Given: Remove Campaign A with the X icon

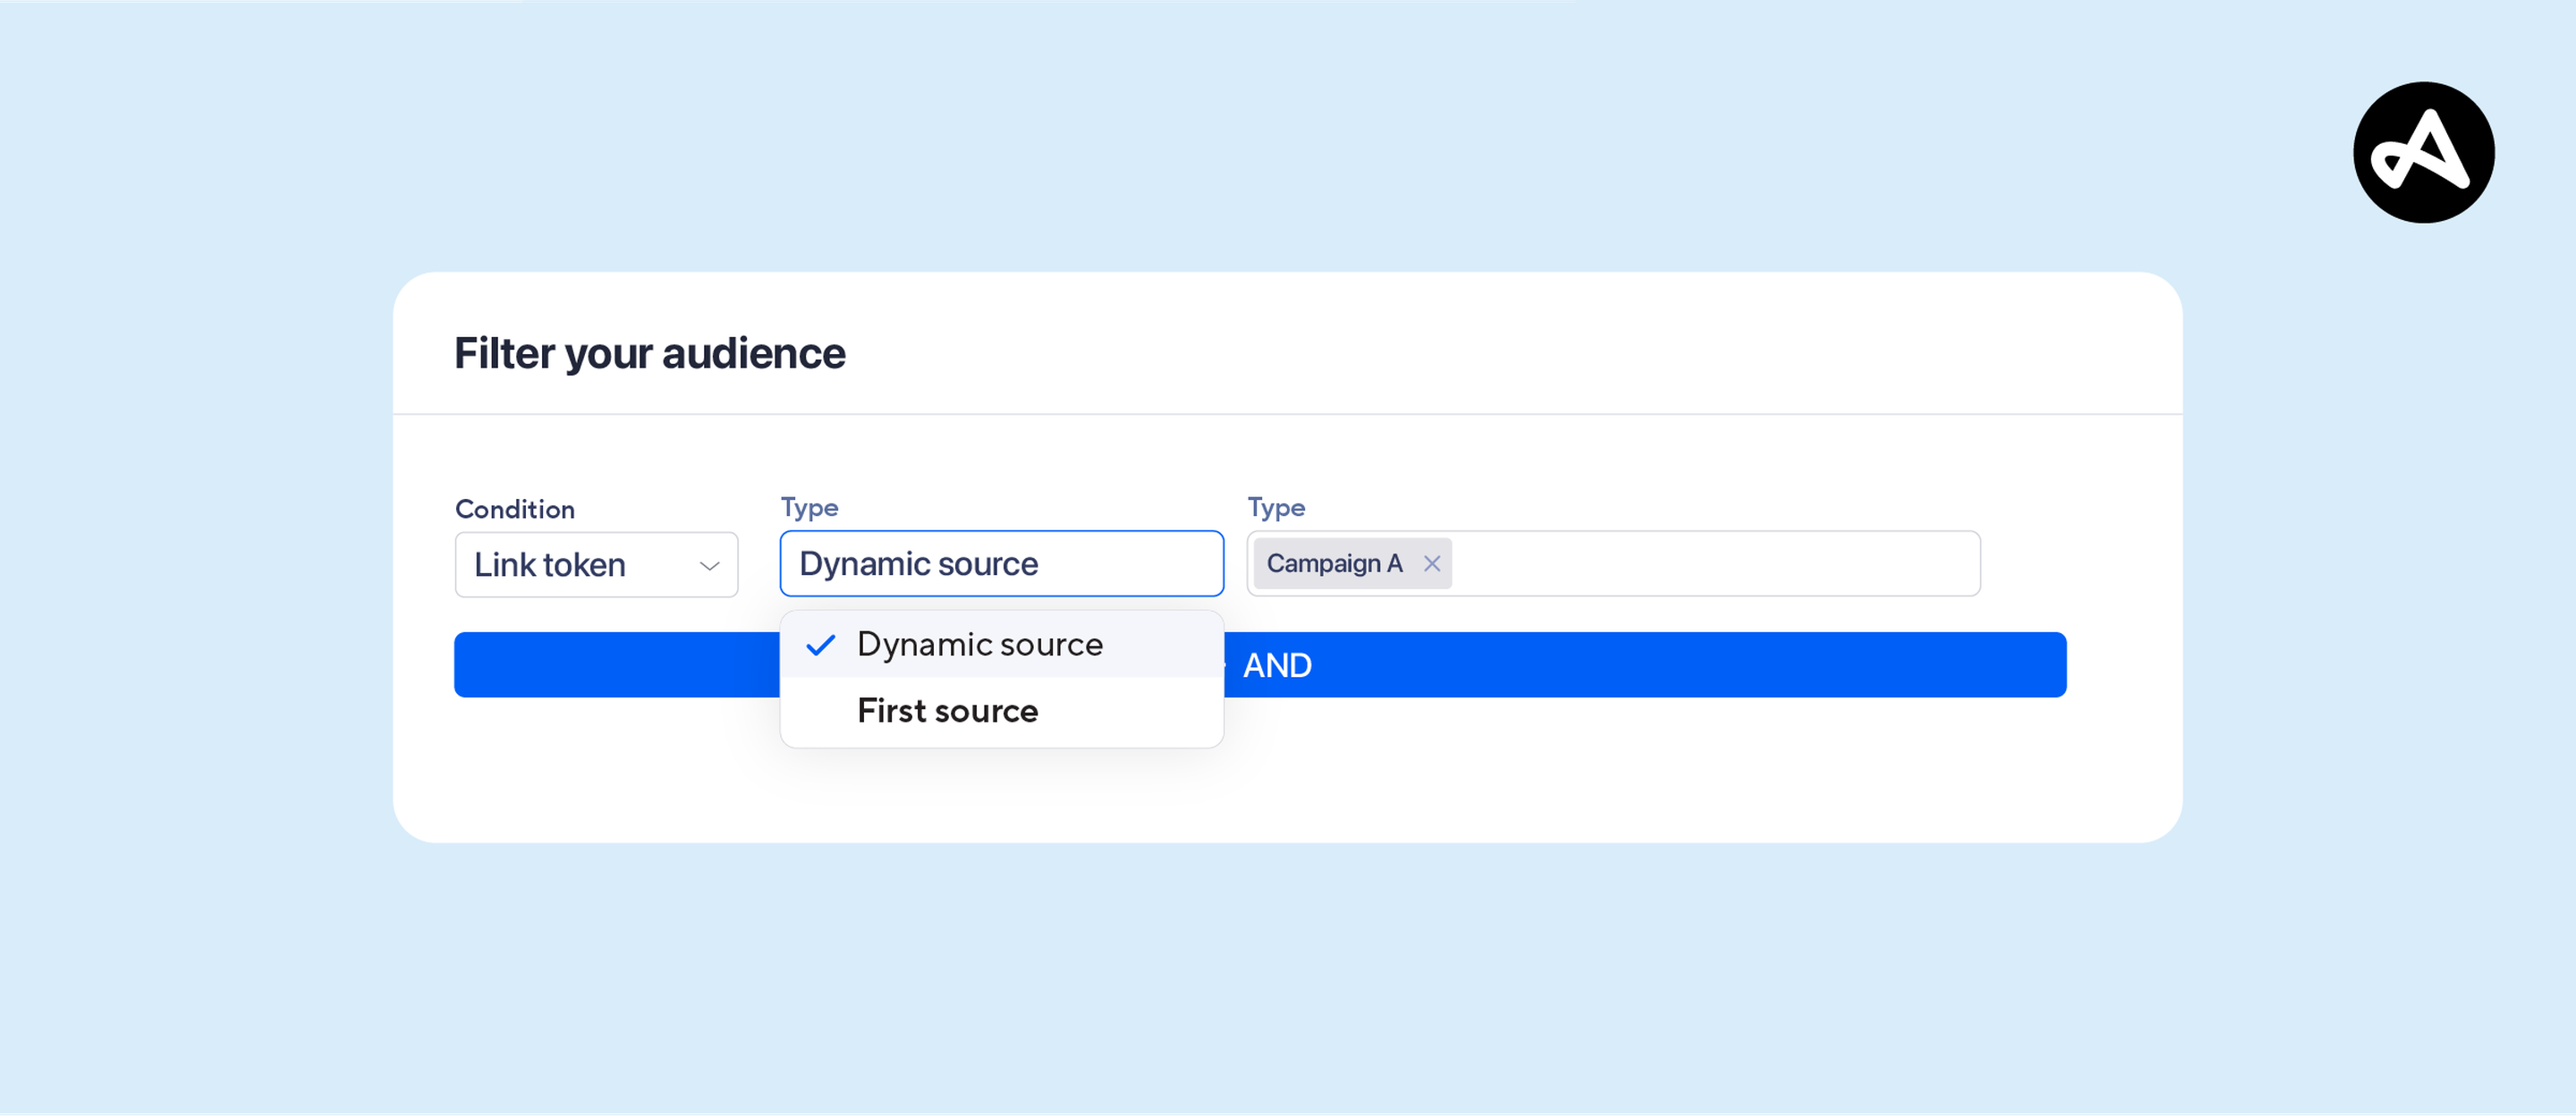Looking at the screenshot, I should pyautogui.click(x=1432, y=563).
